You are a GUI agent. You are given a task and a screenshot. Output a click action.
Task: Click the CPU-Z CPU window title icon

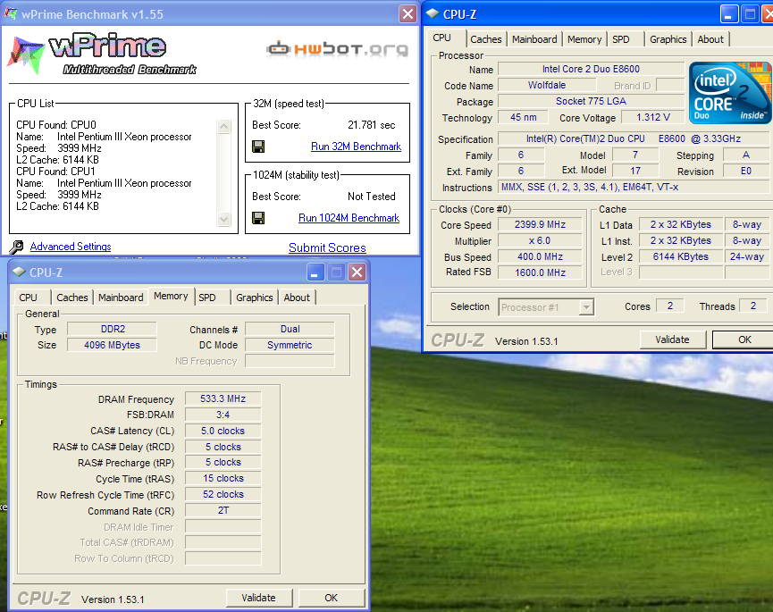click(433, 14)
